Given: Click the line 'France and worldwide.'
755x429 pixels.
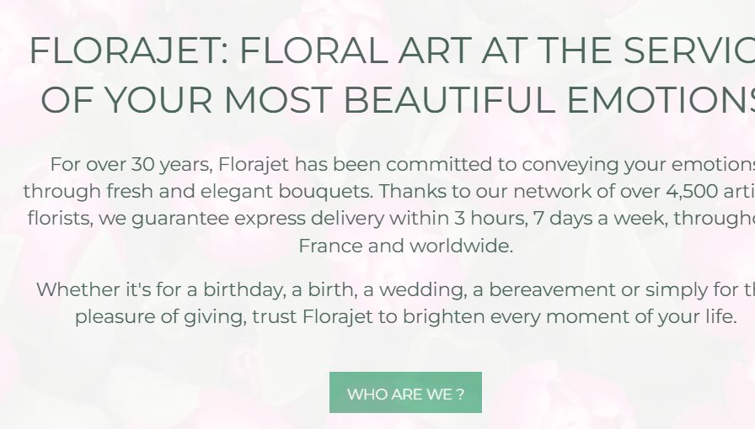Looking at the screenshot, I should click(405, 246).
